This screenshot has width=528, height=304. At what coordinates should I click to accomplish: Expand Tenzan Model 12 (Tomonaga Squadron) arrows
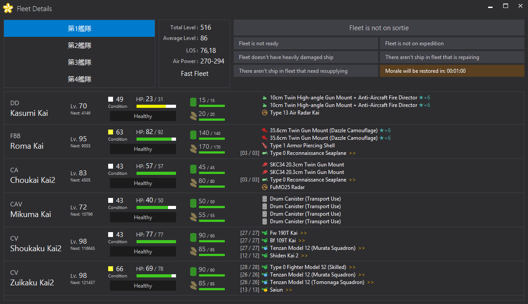tap(370, 282)
